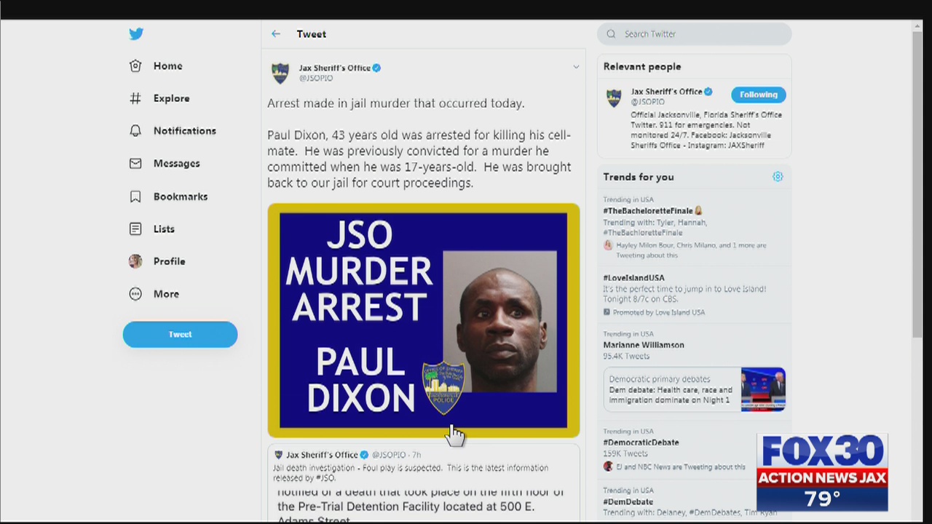Open Trends settings gear icon
Screen dimensions: 932x524
778,177
